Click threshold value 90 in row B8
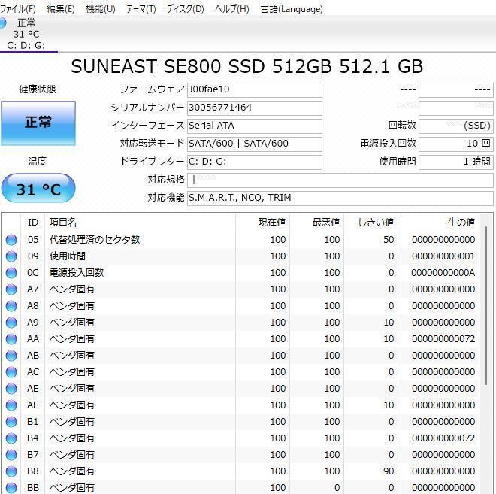 pos(389,471)
